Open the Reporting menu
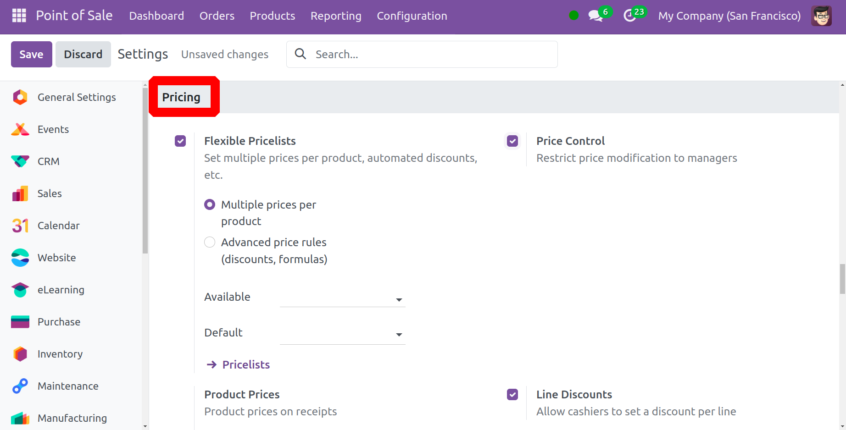The width and height of the screenshot is (846, 430). click(336, 16)
